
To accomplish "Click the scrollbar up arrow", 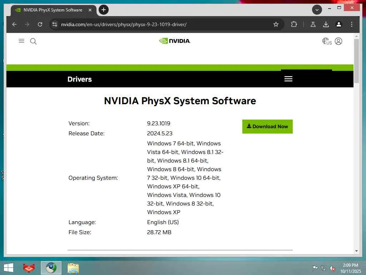I will [x=356, y=36].
